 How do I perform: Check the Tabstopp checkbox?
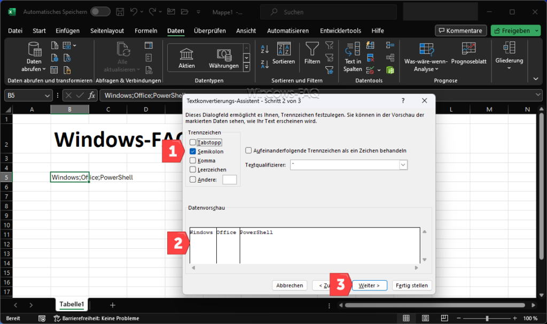pyautogui.click(x=192, y=143)
